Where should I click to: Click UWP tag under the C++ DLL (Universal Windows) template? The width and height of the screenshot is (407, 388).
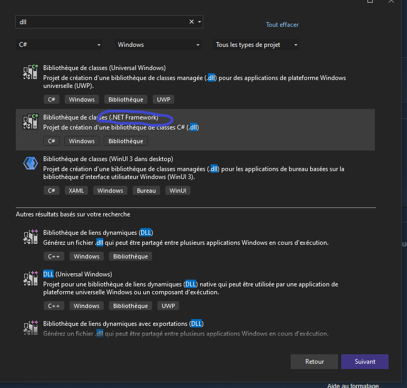[168, 306]
